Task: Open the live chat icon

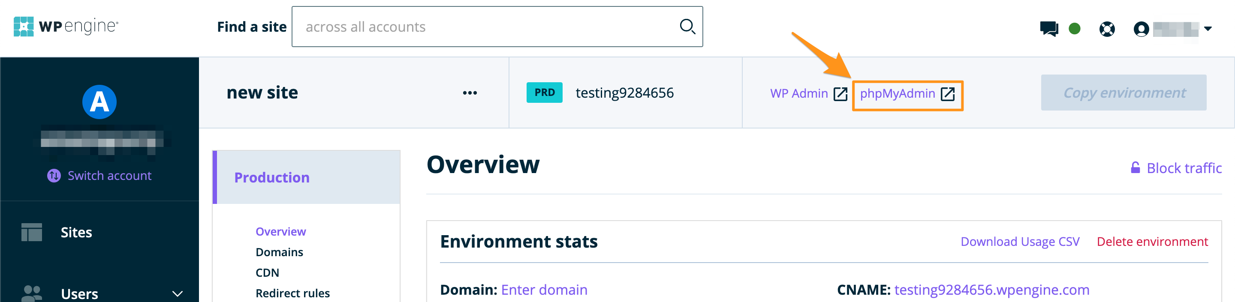Action: point(1048,29)
